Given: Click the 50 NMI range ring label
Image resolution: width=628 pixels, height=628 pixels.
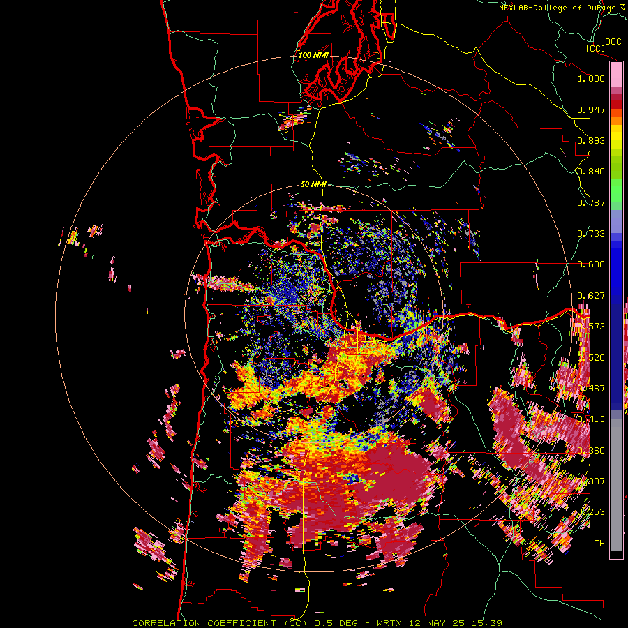Looking at the screenshot, I should coord(313,184).
